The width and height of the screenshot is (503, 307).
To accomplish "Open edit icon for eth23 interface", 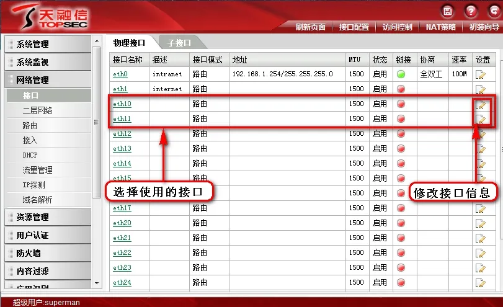I will click(480, 268).
